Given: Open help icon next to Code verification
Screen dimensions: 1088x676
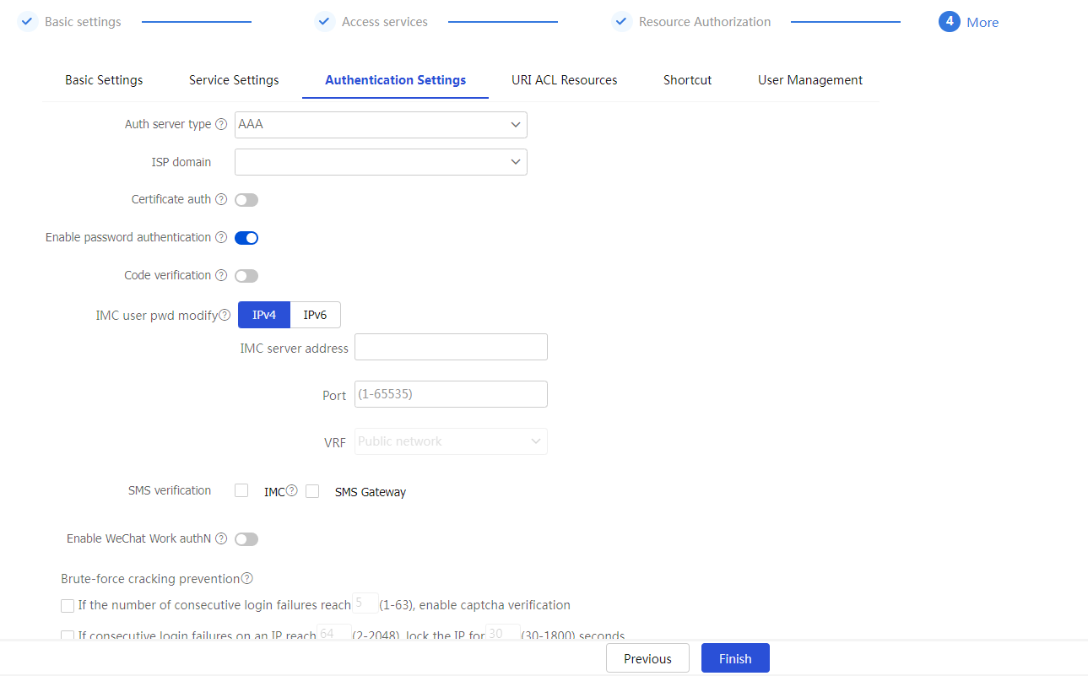Looking at the screenshot, I should click(221, 276).
